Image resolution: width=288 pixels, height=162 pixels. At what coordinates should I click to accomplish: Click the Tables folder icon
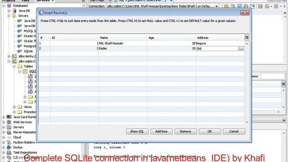point(20,66)
